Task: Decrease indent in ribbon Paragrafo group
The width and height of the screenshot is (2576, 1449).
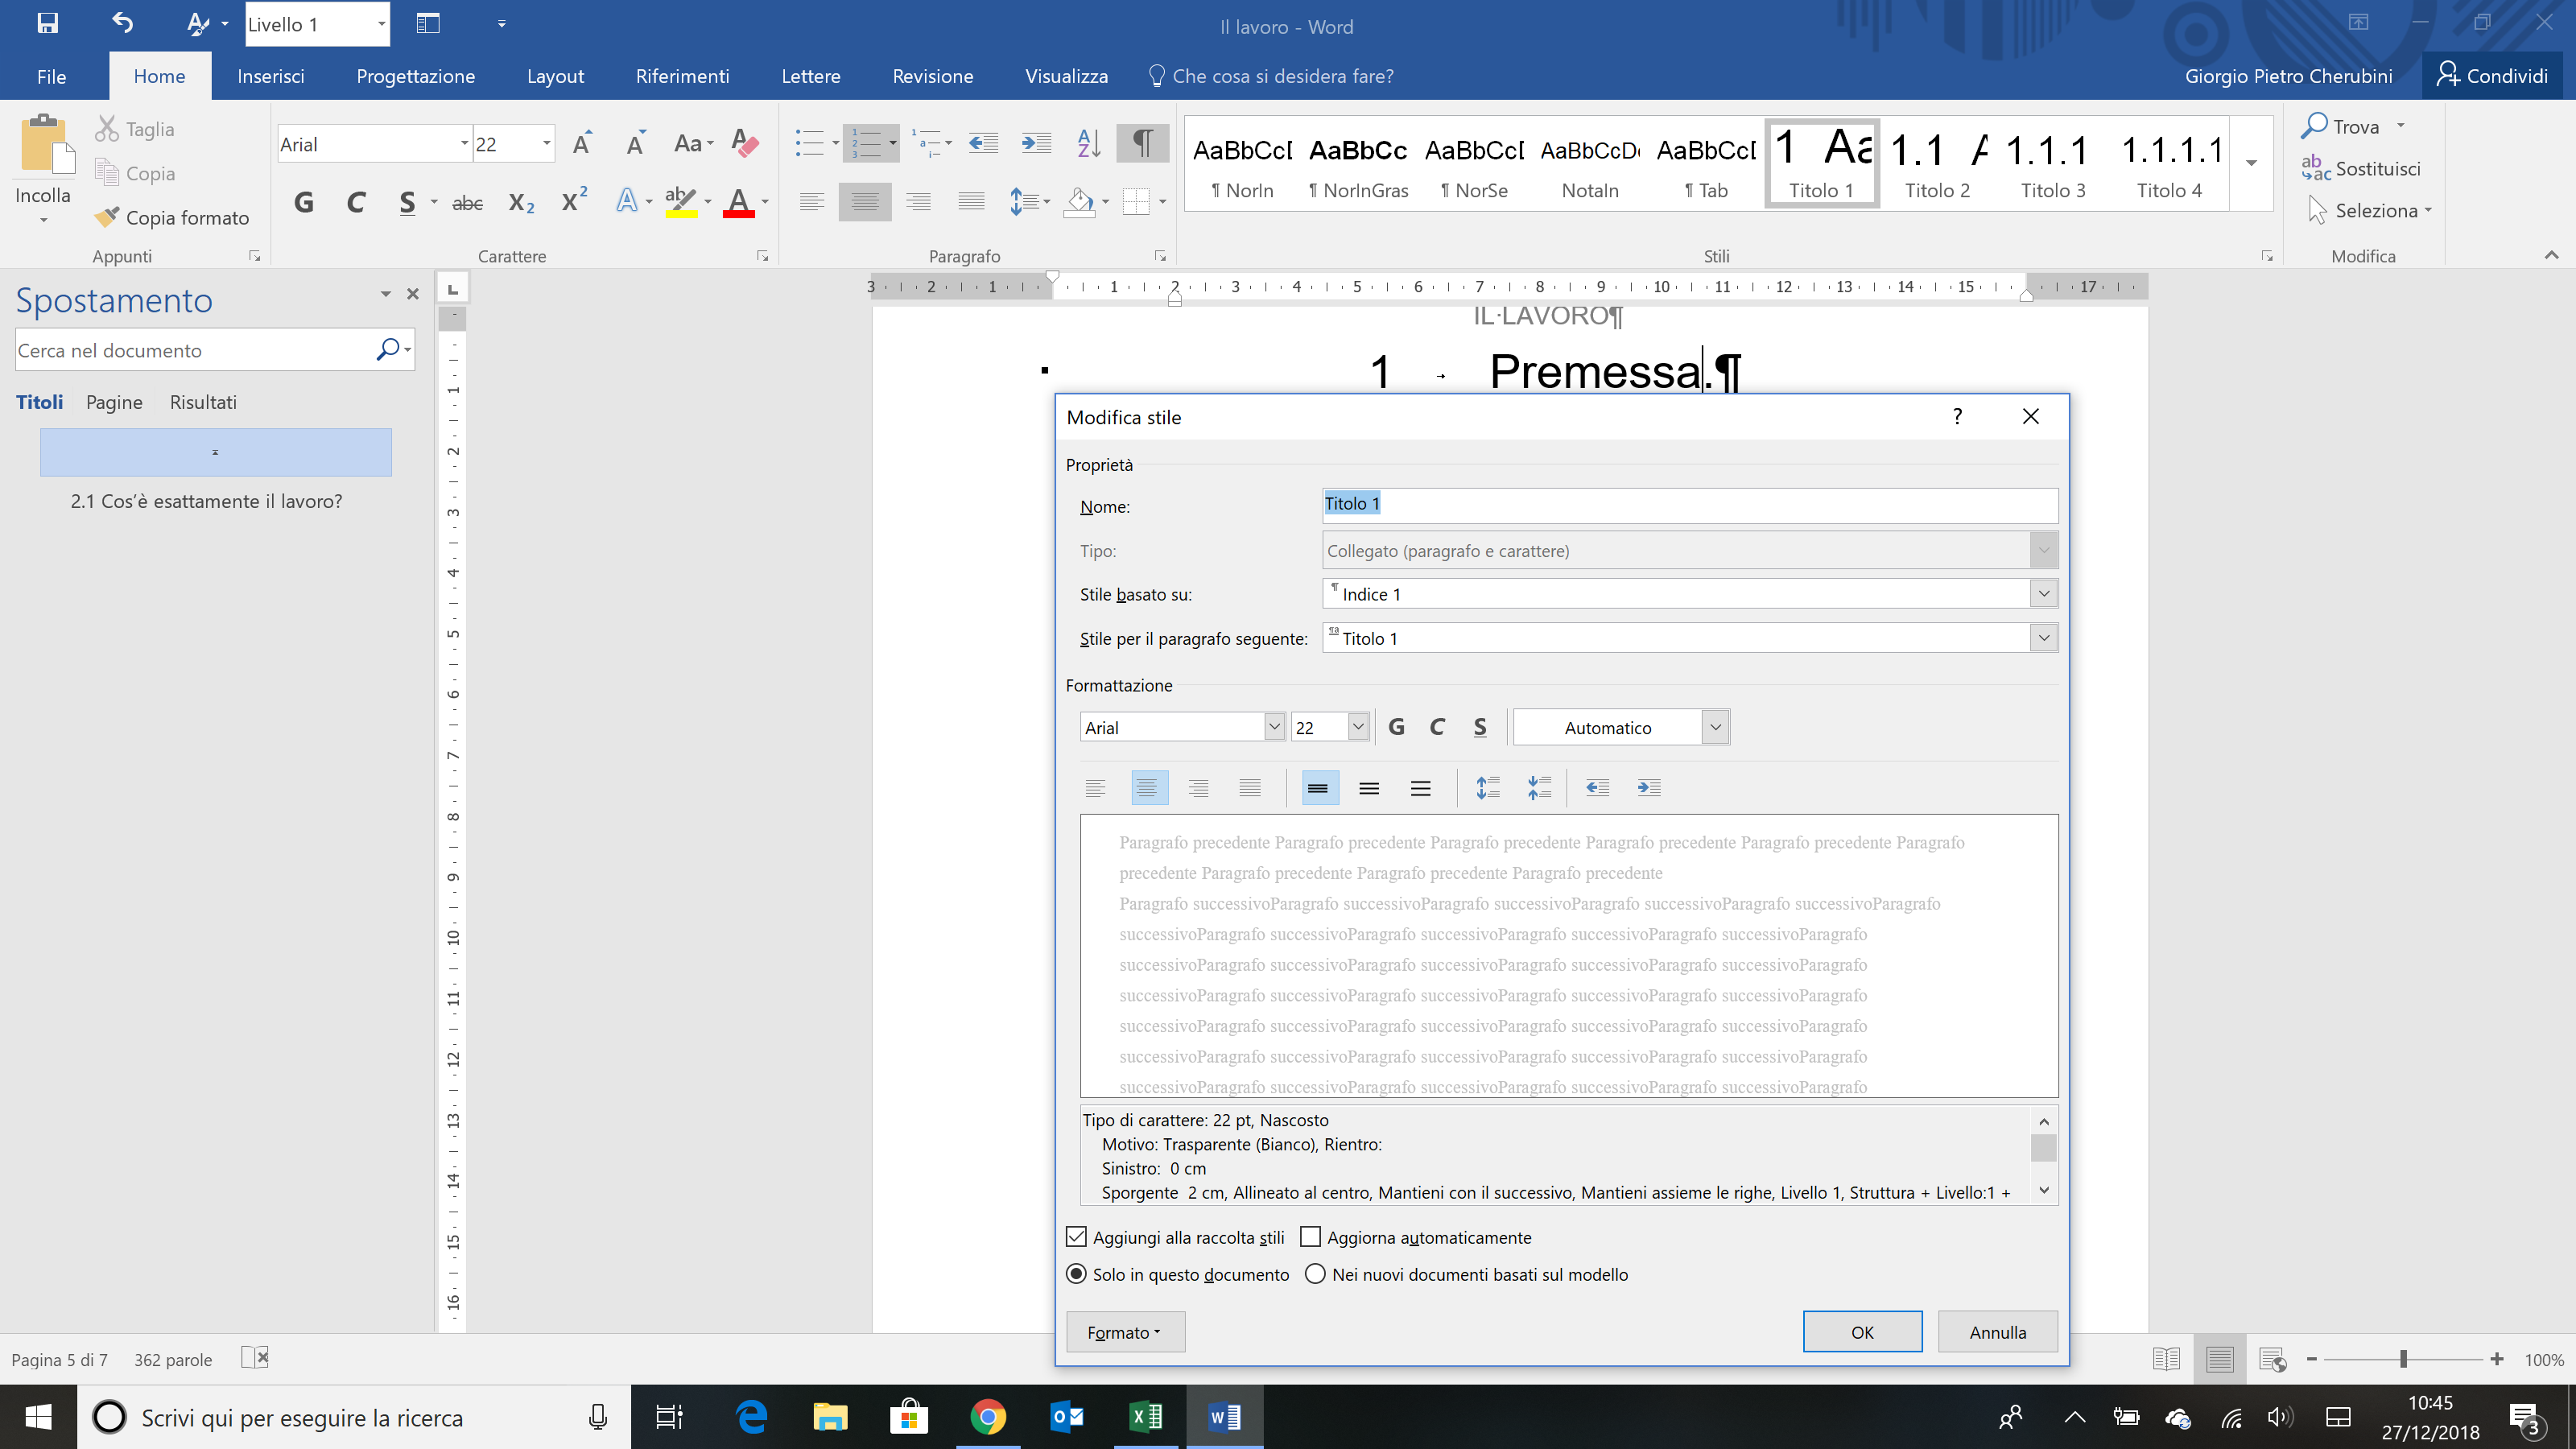Action: point(983,144)
